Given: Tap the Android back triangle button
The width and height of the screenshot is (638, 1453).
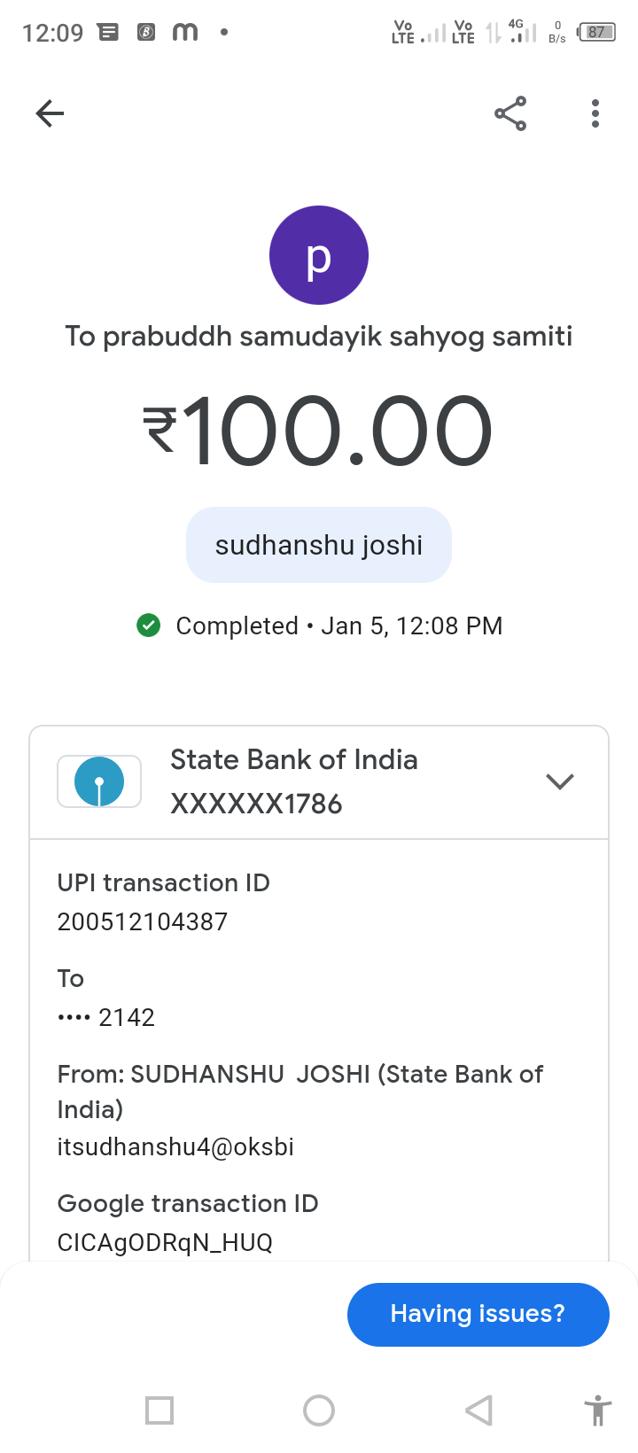Looking at the screenshot, I should click(x=478, y=1410).
